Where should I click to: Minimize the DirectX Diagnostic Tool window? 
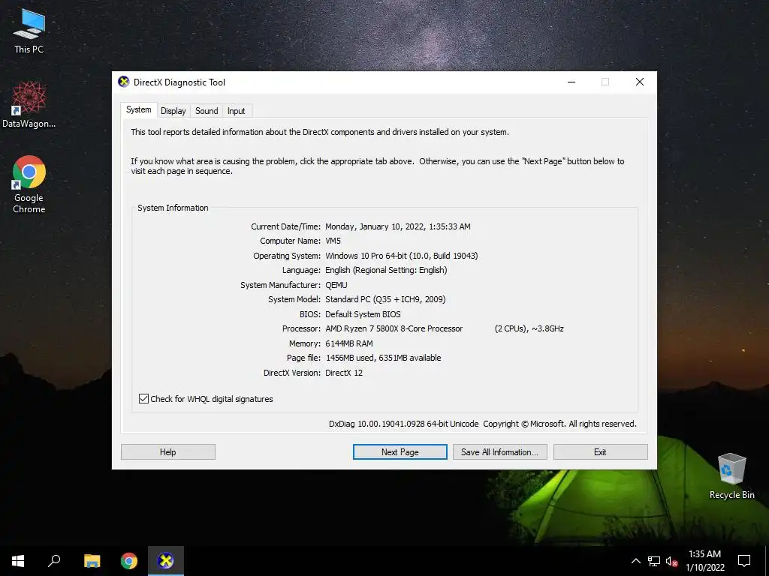pyautogui.click(x=571, y=82)
